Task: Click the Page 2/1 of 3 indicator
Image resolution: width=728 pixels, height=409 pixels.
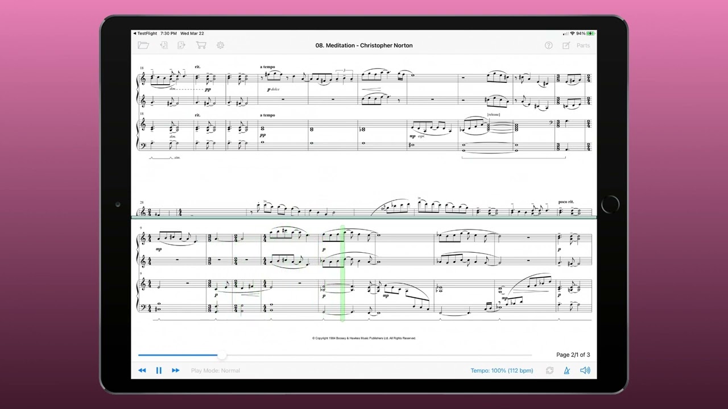Action: coord(573,354)
